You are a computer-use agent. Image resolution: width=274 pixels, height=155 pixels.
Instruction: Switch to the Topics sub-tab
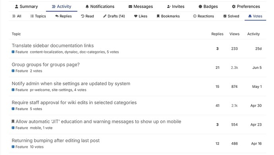(38, 16)
